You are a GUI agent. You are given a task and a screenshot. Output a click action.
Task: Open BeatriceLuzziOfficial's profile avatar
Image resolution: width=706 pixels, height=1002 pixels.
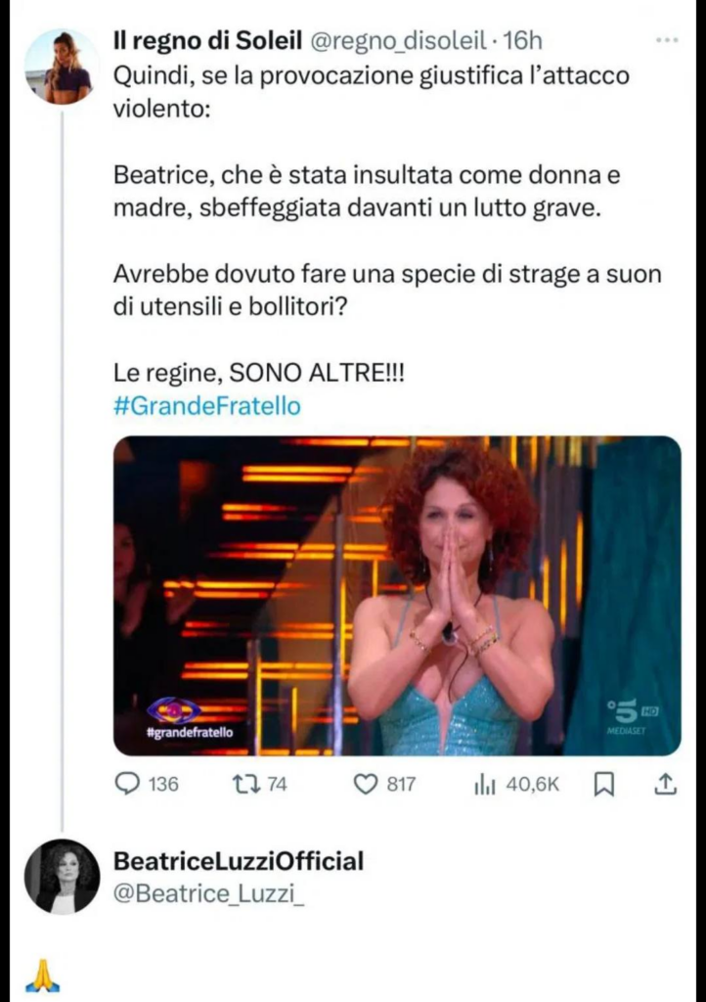62,877
